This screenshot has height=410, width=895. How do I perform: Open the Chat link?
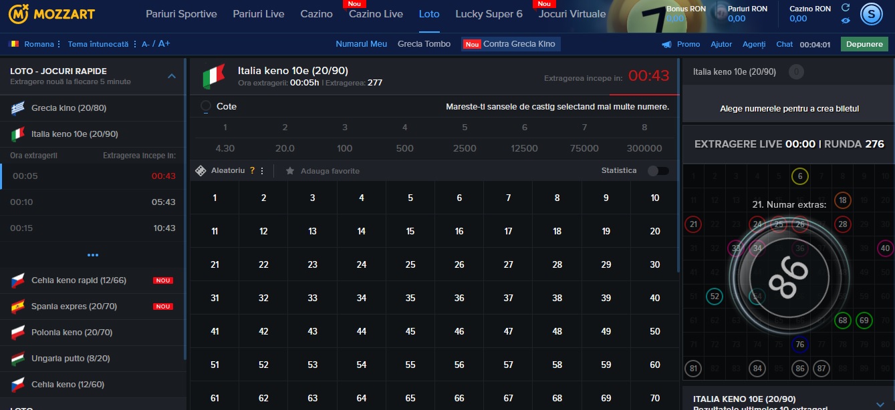click(785, 44)
